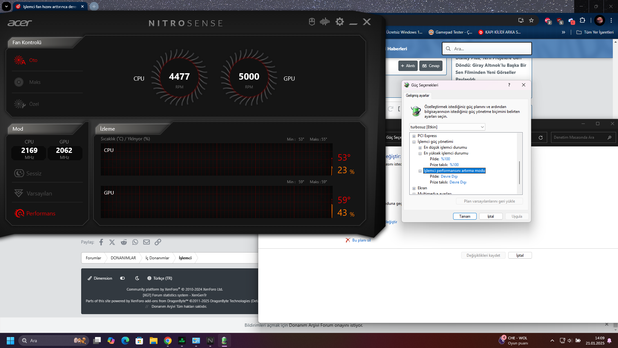Open Tüm Yer İşaretleri folder
The width and height of the screenshot is (618, 348).
(595, 32)
